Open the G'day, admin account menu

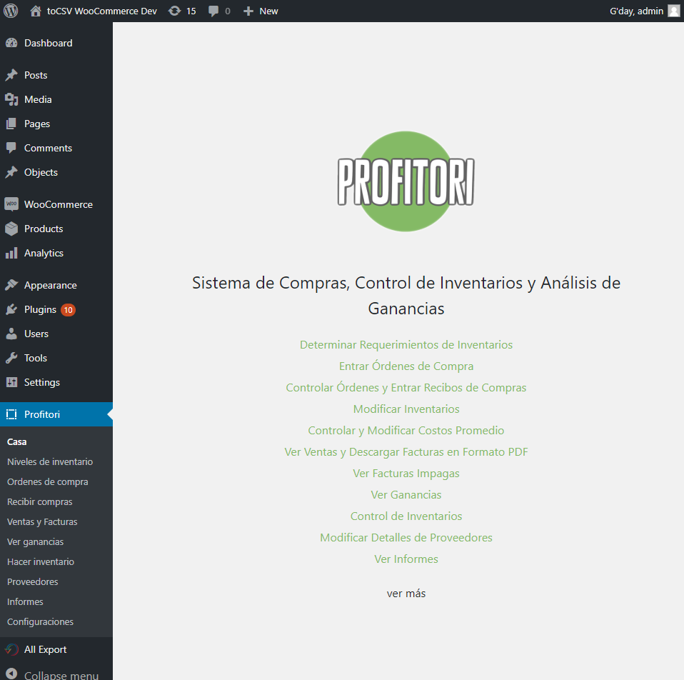[636, 11]
